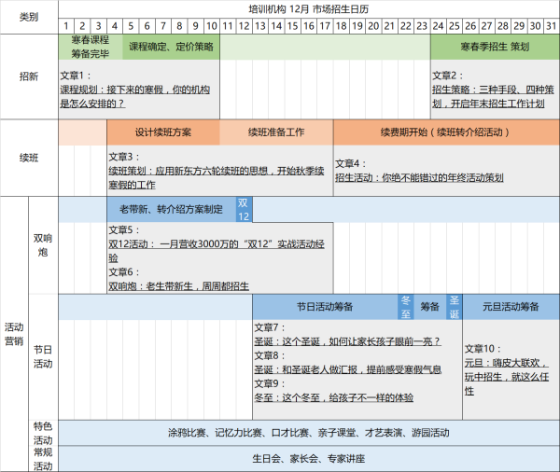Open link 冬至：这个冬至，给孩子不一样的体验
The width and height of the screenshot is (560, 472).
click(333, 397)
